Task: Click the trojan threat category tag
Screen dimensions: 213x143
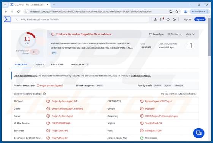Action: (100, 86)
